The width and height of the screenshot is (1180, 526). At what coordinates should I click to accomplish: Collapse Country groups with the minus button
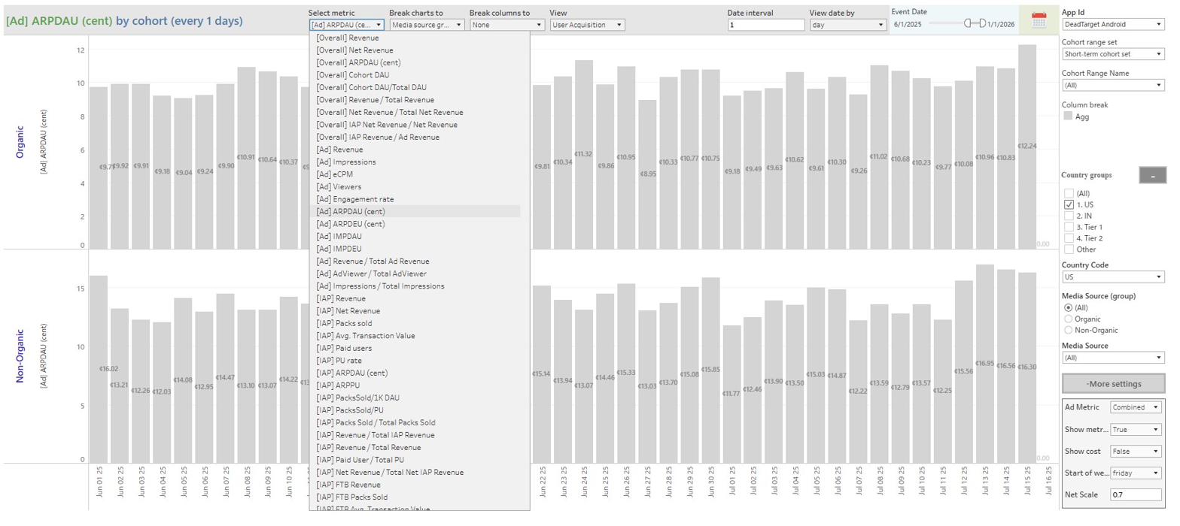1152,175
